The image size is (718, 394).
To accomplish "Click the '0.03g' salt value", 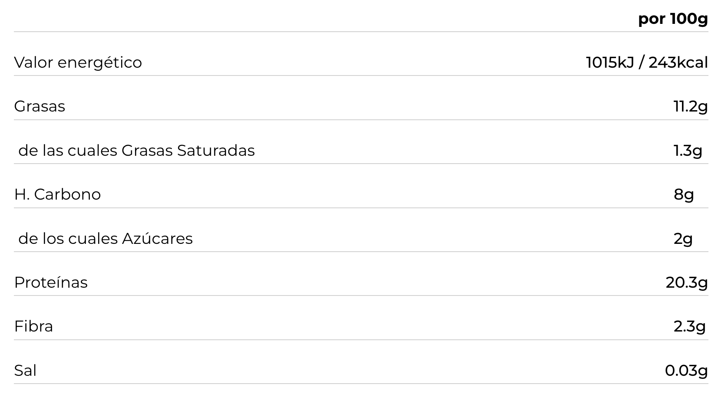I will [x=686, y=371].
